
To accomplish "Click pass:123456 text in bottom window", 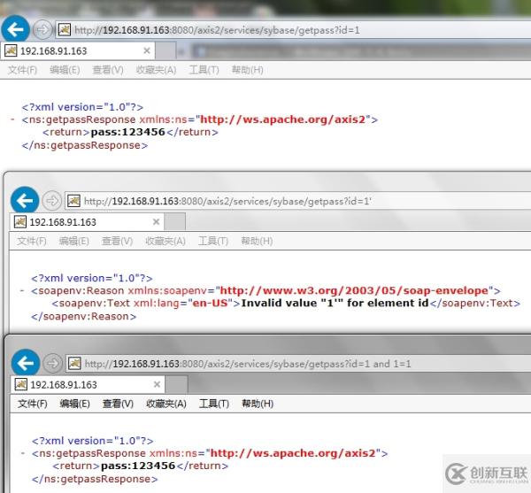I will (x=138, y=466).
